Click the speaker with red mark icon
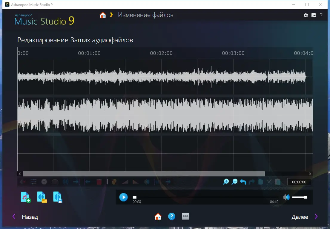330x229 pixels. (22, 182)
